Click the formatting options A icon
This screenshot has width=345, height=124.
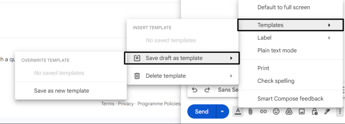pyautogui.click(x=238, y=112)
